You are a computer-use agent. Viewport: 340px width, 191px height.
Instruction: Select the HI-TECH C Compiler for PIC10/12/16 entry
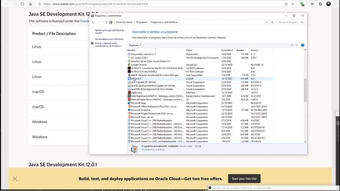pos(200,68)
